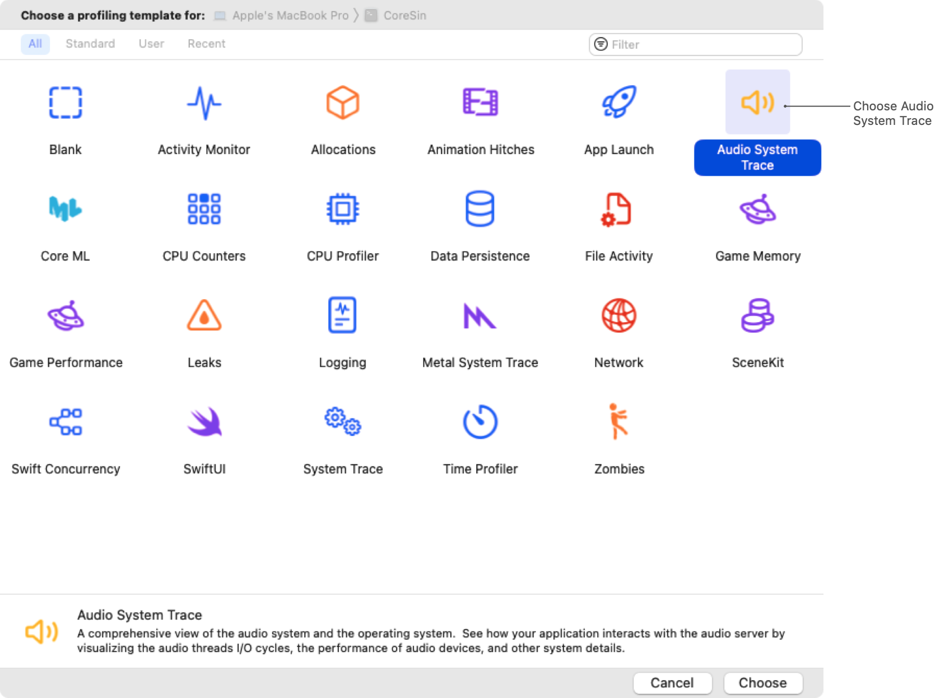Select the Leaks template icon
The height and width of the screenshot is (698, 940).
(x=204, y=316)
